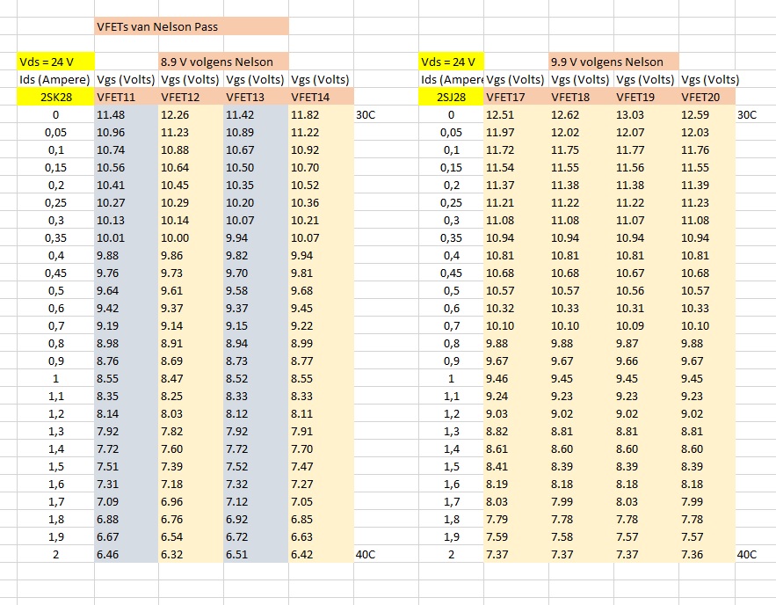Click the 40C label beside VFET14 column
The width and height of the screenshot is (776, 605).
pos(366,555)
